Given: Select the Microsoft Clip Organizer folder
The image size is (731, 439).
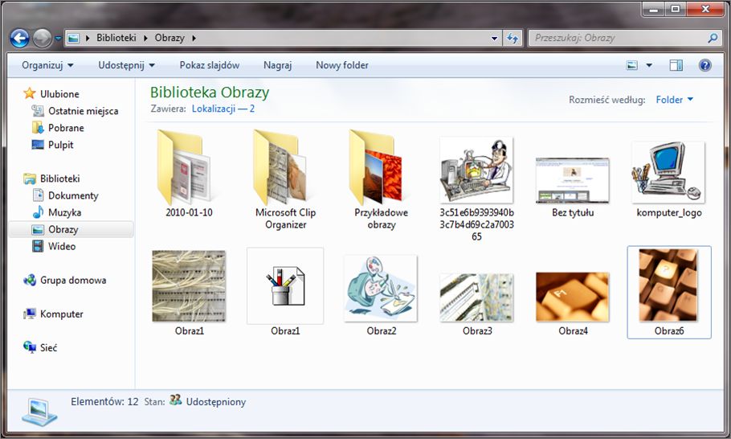Looking at the screenshot, I should coord(285,179).
